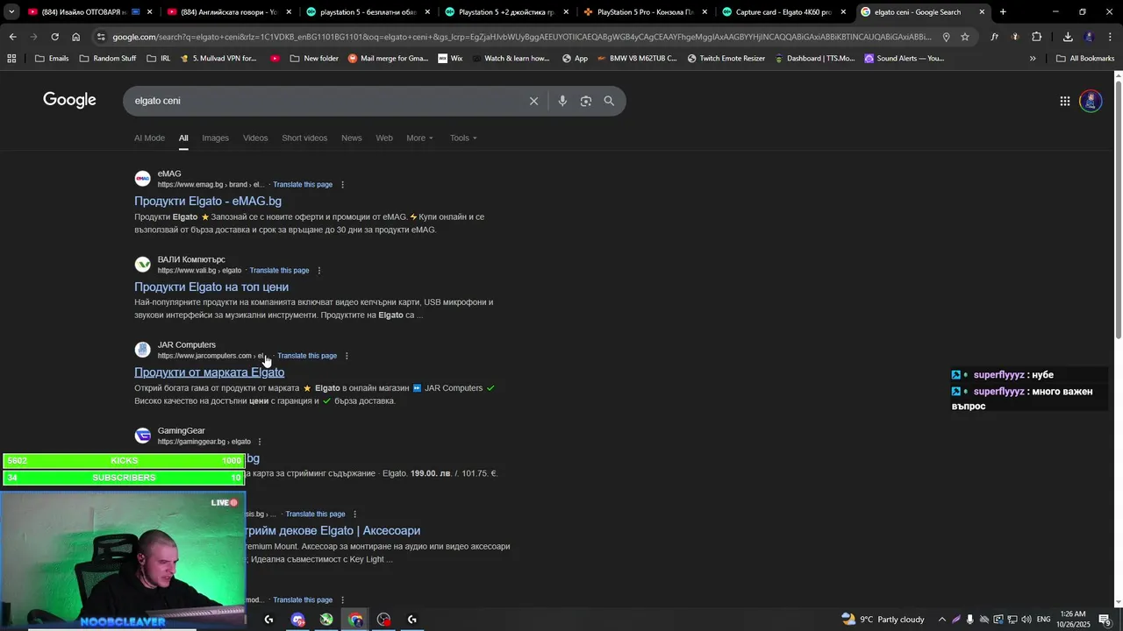The height and width of the screenshot is (631, 1123).
Task: Open ENG language indicator in tray
Action: [1043, 620]
